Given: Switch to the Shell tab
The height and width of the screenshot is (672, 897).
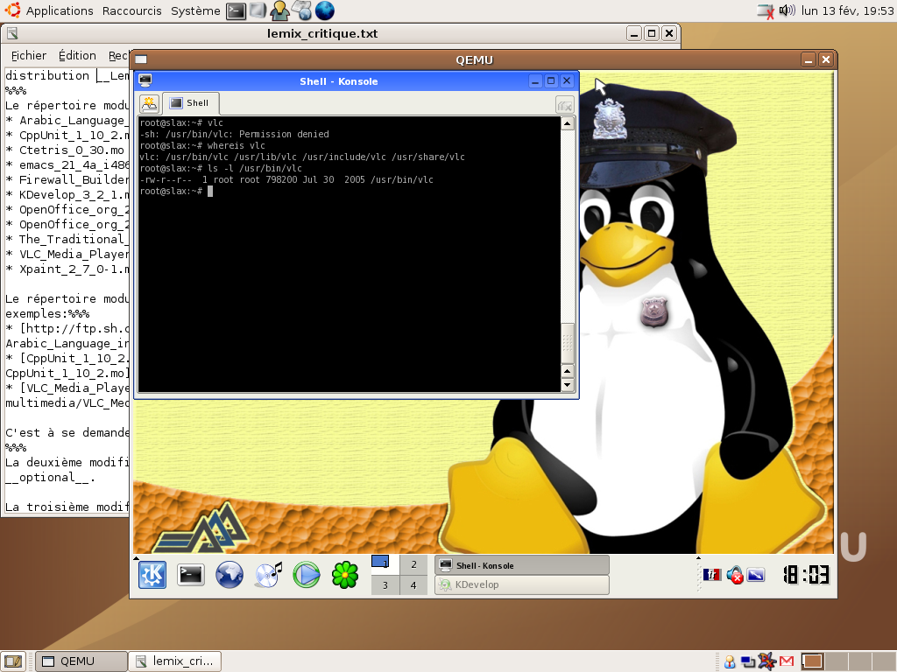Looking at the screenshot, I should coord(190,103).
